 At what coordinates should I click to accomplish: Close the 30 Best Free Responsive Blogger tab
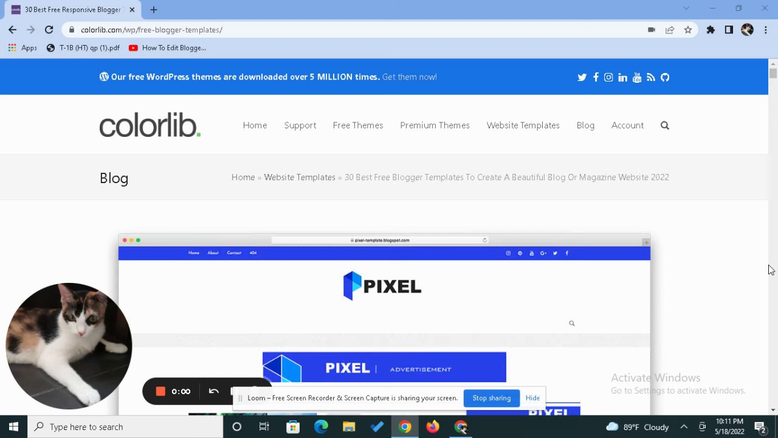pyautogui.click(x=132, y=10)
